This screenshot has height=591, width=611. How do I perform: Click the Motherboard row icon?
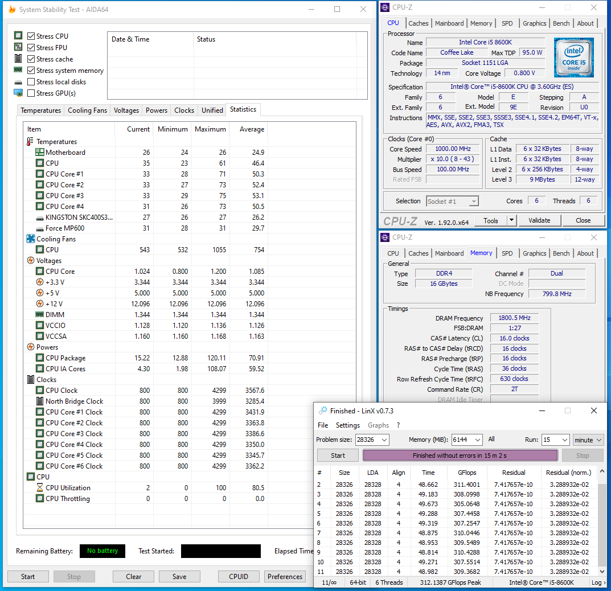pos(40,153)
